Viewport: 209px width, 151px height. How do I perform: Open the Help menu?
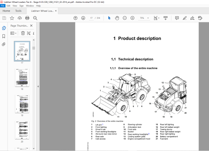(x=38, y=6)
